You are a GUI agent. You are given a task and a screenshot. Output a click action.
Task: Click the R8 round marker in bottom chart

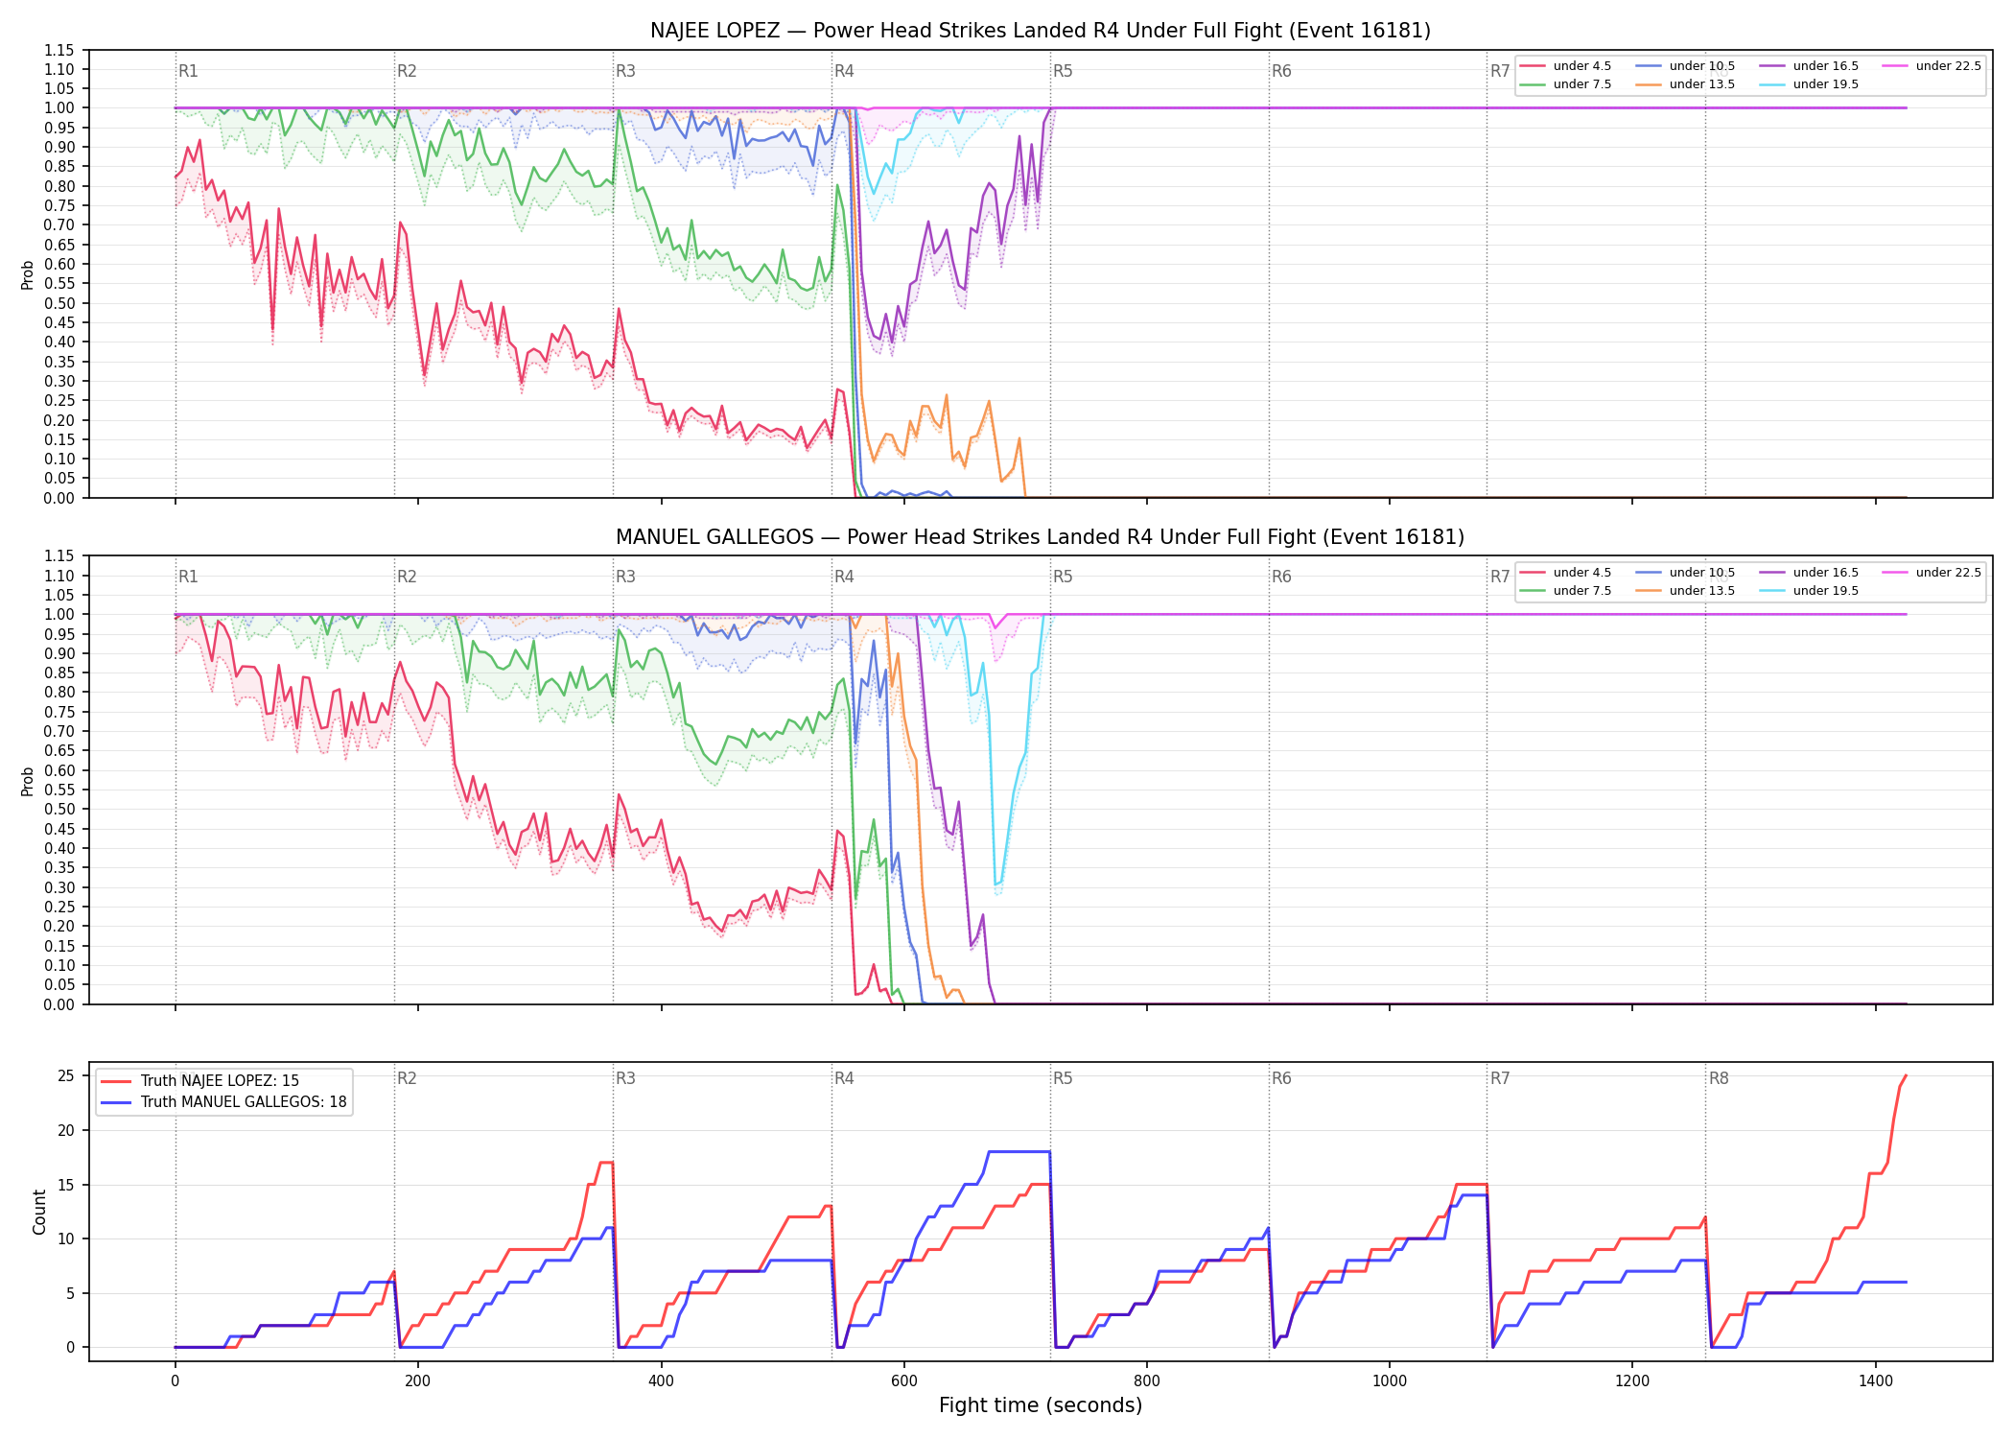[x=1719, y=1078]
